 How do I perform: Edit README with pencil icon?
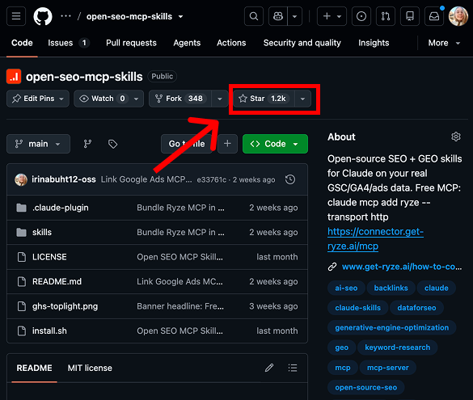269,368
